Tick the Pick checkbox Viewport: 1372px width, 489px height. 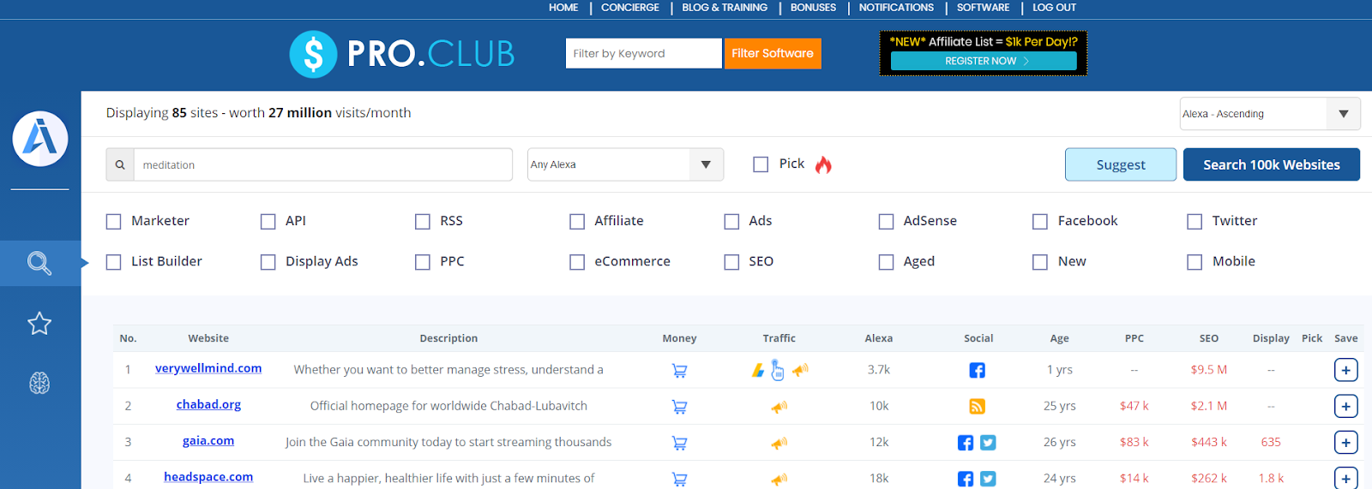click(x=761, y=164)
